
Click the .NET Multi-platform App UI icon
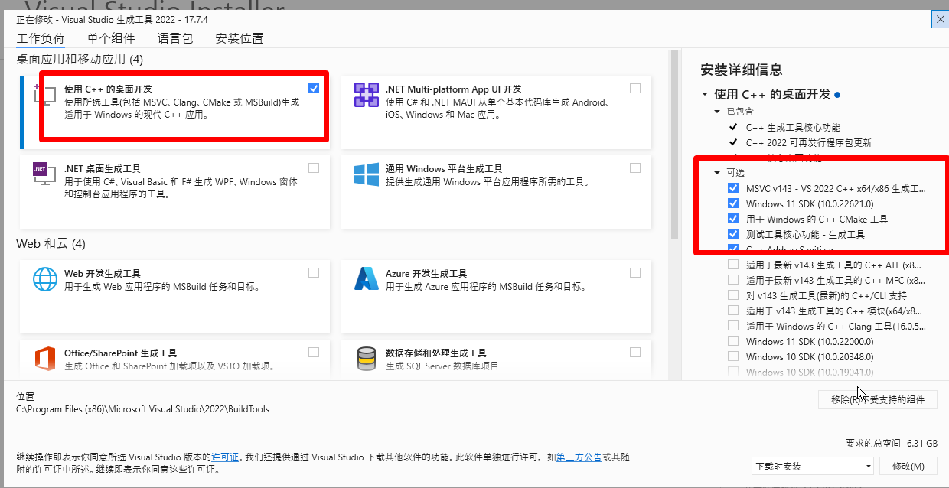click(367, 95)
